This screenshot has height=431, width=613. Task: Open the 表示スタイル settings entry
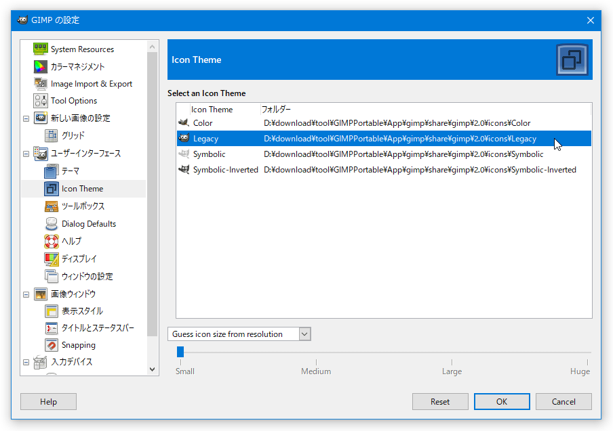pos(83,311)
